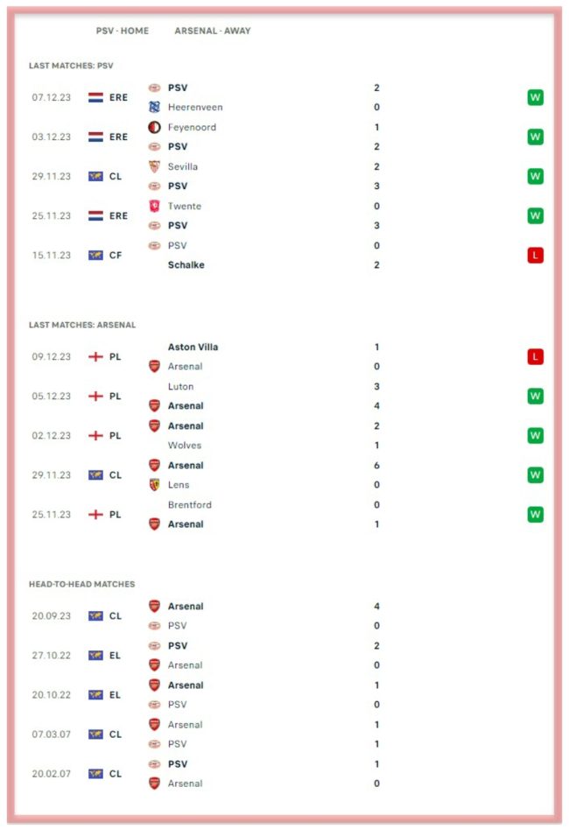Switch to the ARSENAL - AWAY tab
The height and width of the screenshot is (829, 569).
pyautogui.click(x=213, y=31)
